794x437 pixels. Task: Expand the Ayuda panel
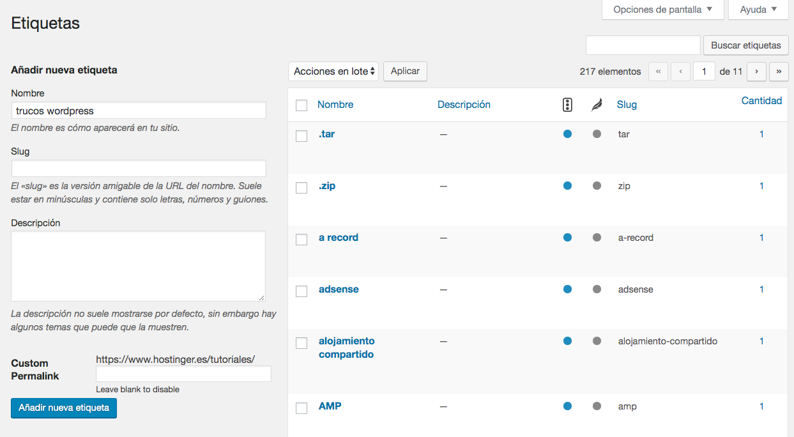pos(758,10)
